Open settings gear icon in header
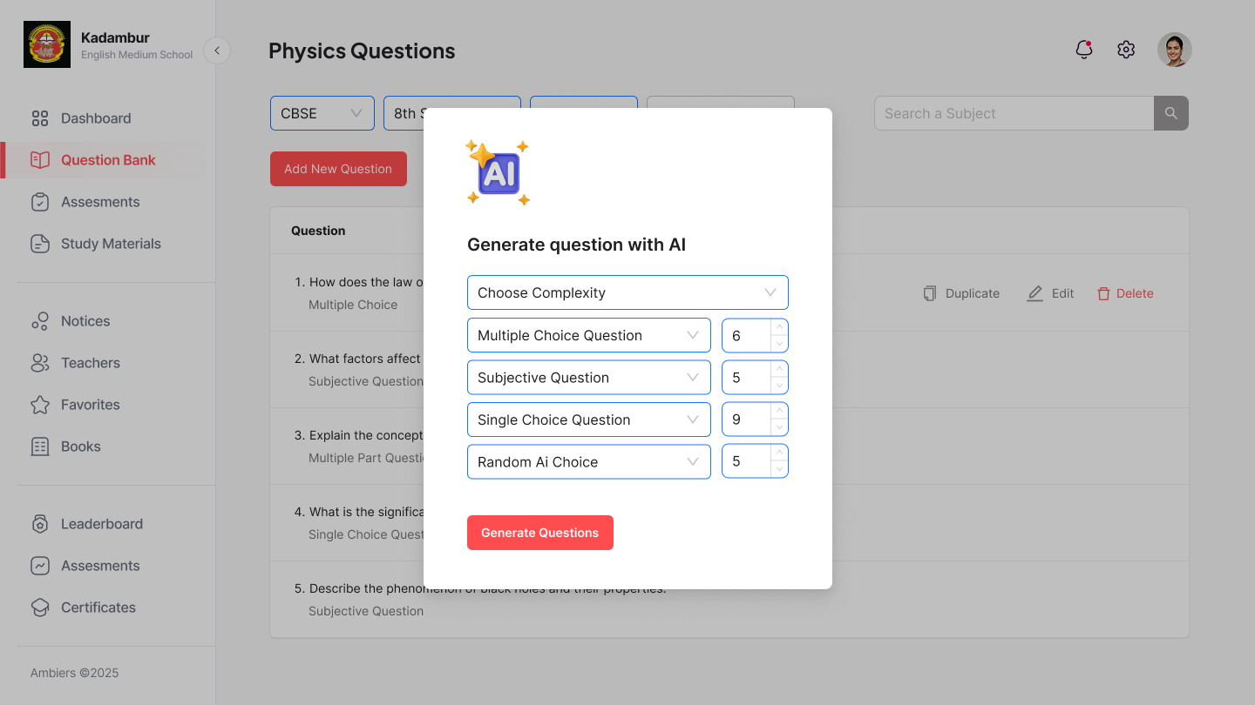 click(1126, 50)
